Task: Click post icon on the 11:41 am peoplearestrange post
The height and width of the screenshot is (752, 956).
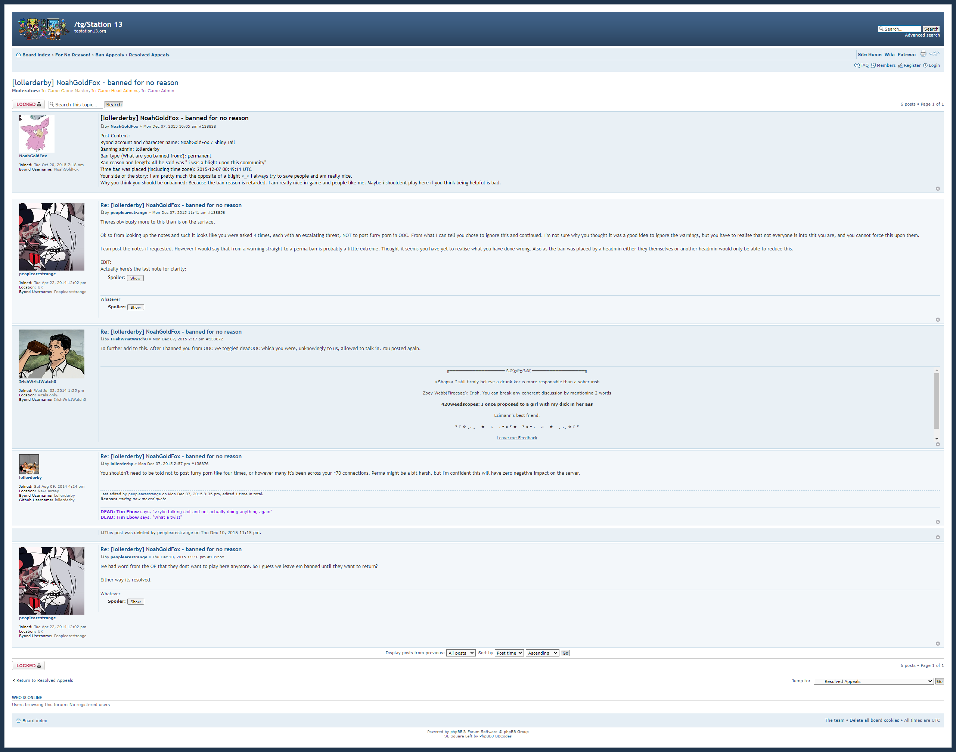Action: (x=103, y=213)
